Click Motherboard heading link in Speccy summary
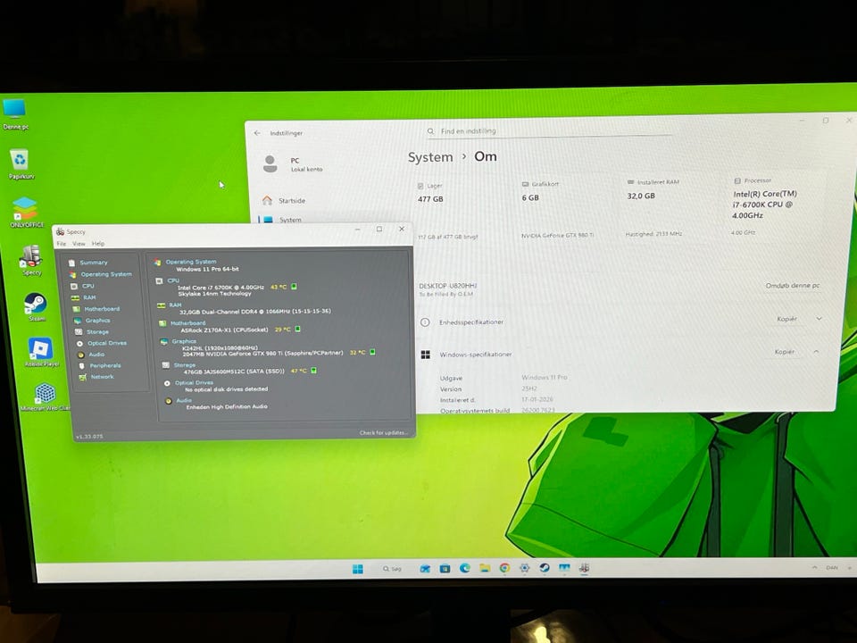The width and height of the screenshot is (857, 643). point(188,323)
